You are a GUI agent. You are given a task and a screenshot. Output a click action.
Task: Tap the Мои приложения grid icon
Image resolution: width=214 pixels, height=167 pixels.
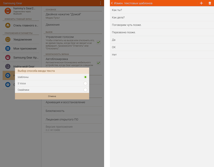pos(8,48)
